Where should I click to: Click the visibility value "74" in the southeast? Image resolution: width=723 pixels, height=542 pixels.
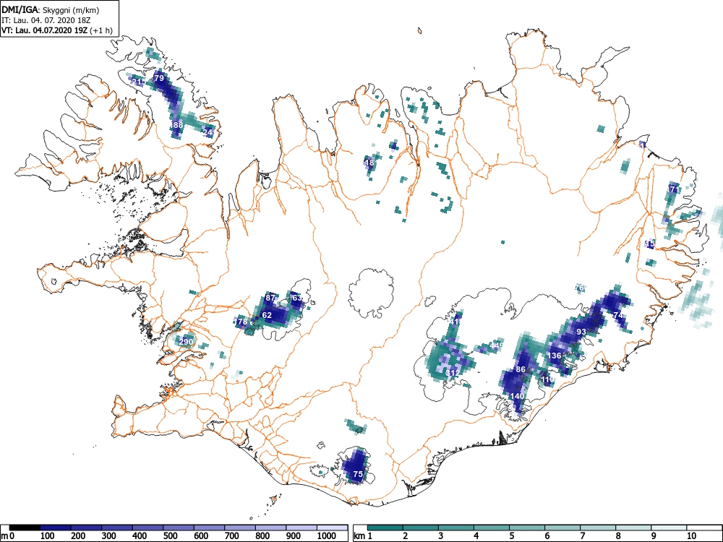pyautogui.click(x=618, y=315)
